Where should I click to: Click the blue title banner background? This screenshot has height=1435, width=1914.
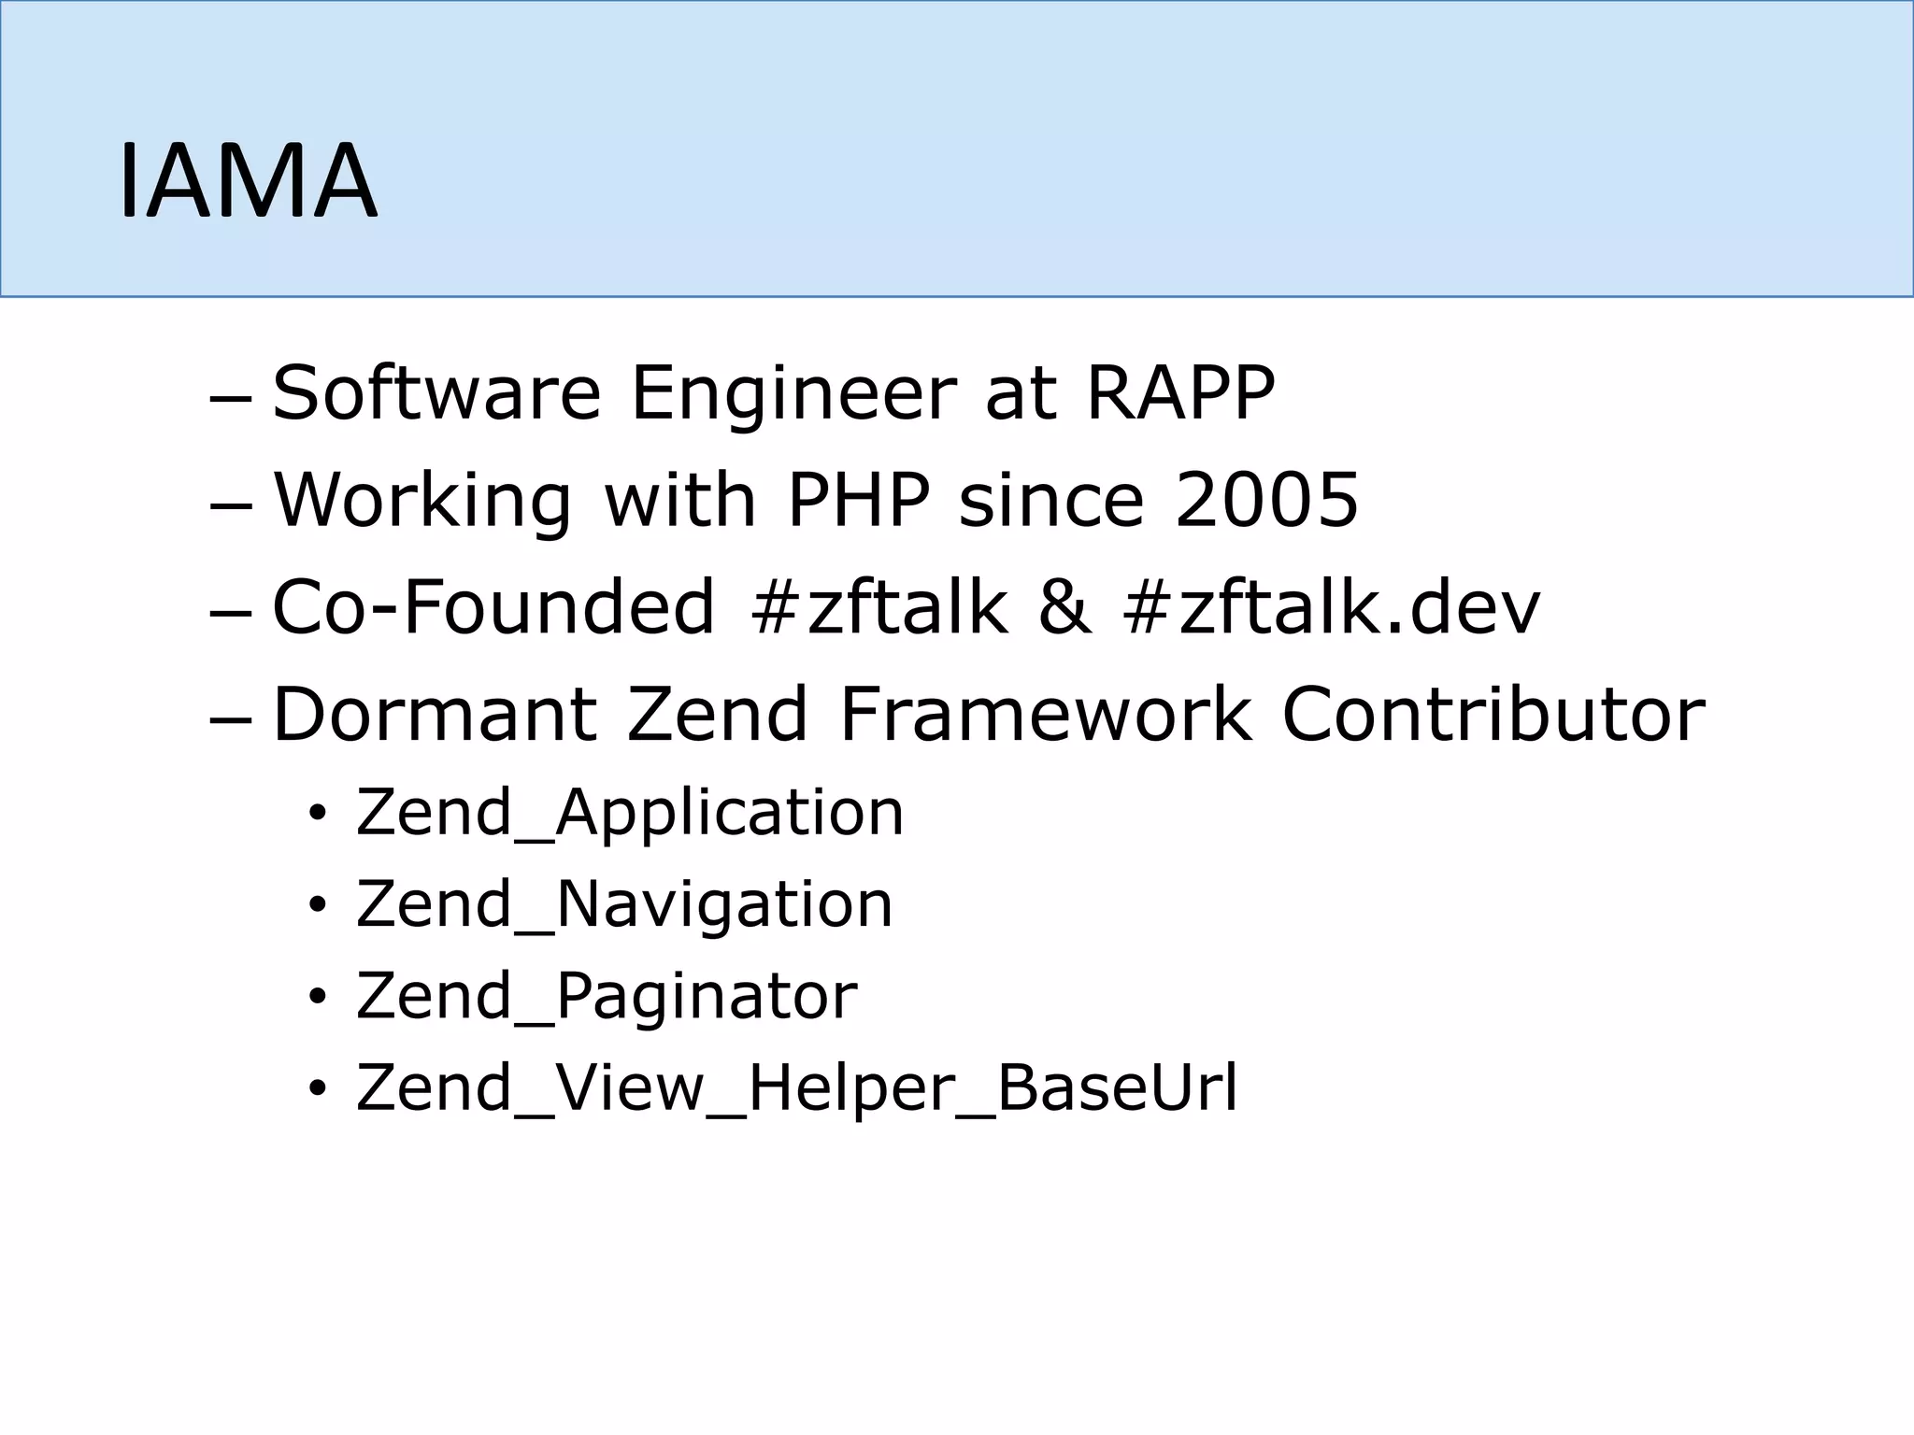1121,149
